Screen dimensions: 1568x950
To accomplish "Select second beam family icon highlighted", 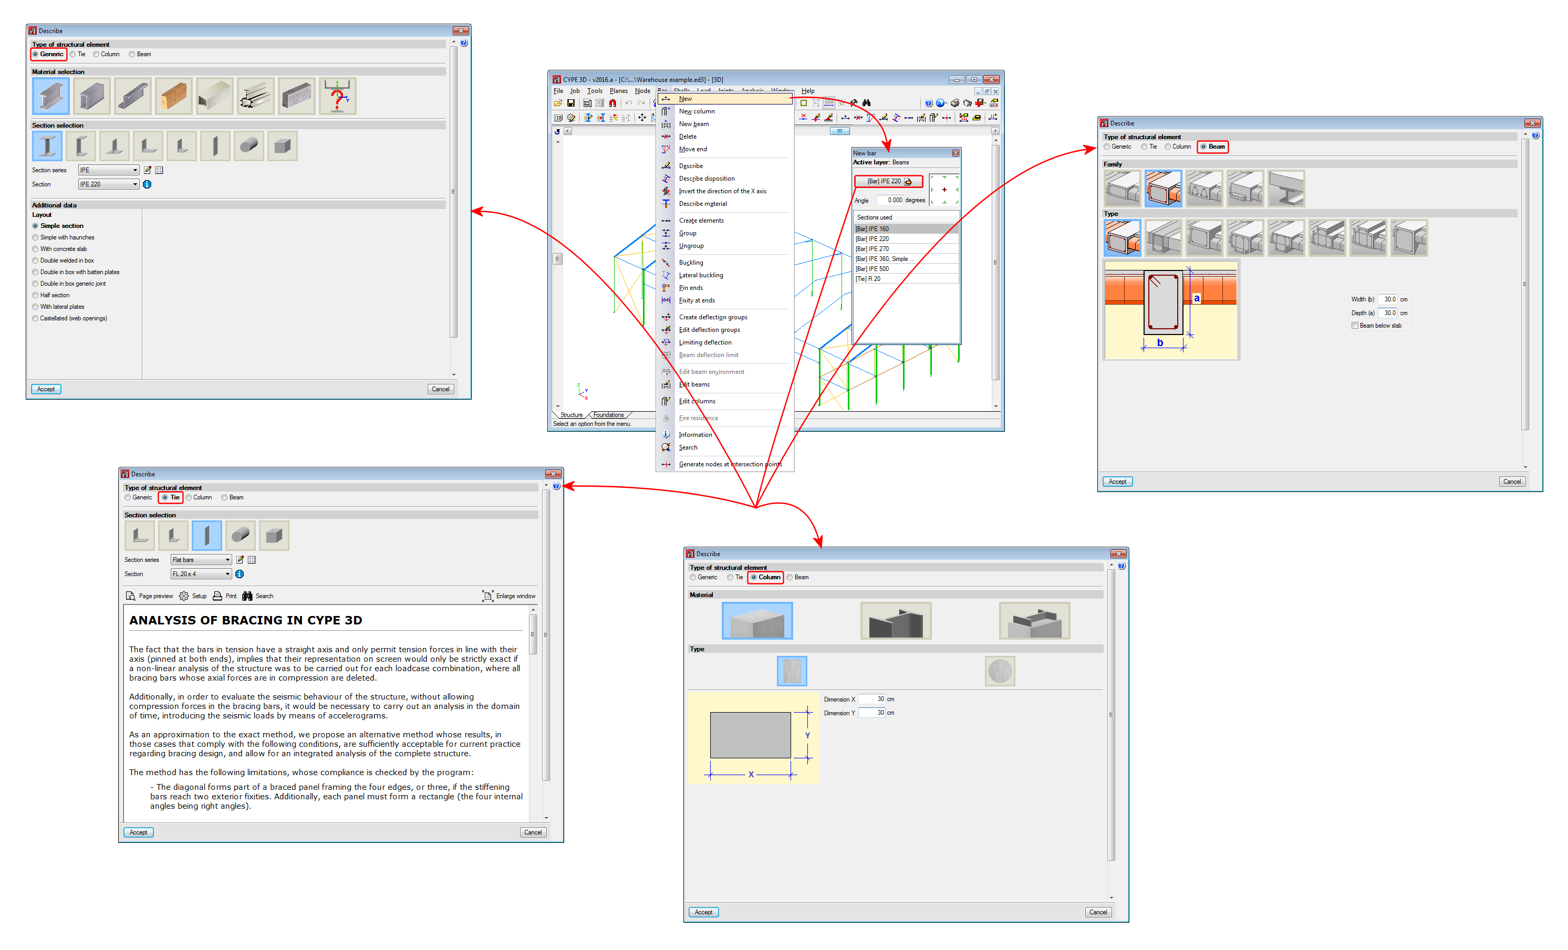I will point(1164,189).
